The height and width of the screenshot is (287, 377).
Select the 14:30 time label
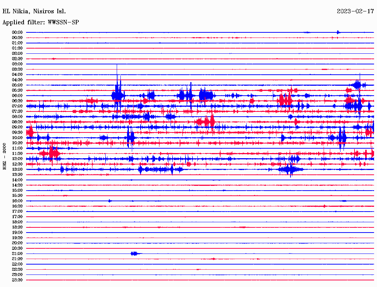[17, 185]
